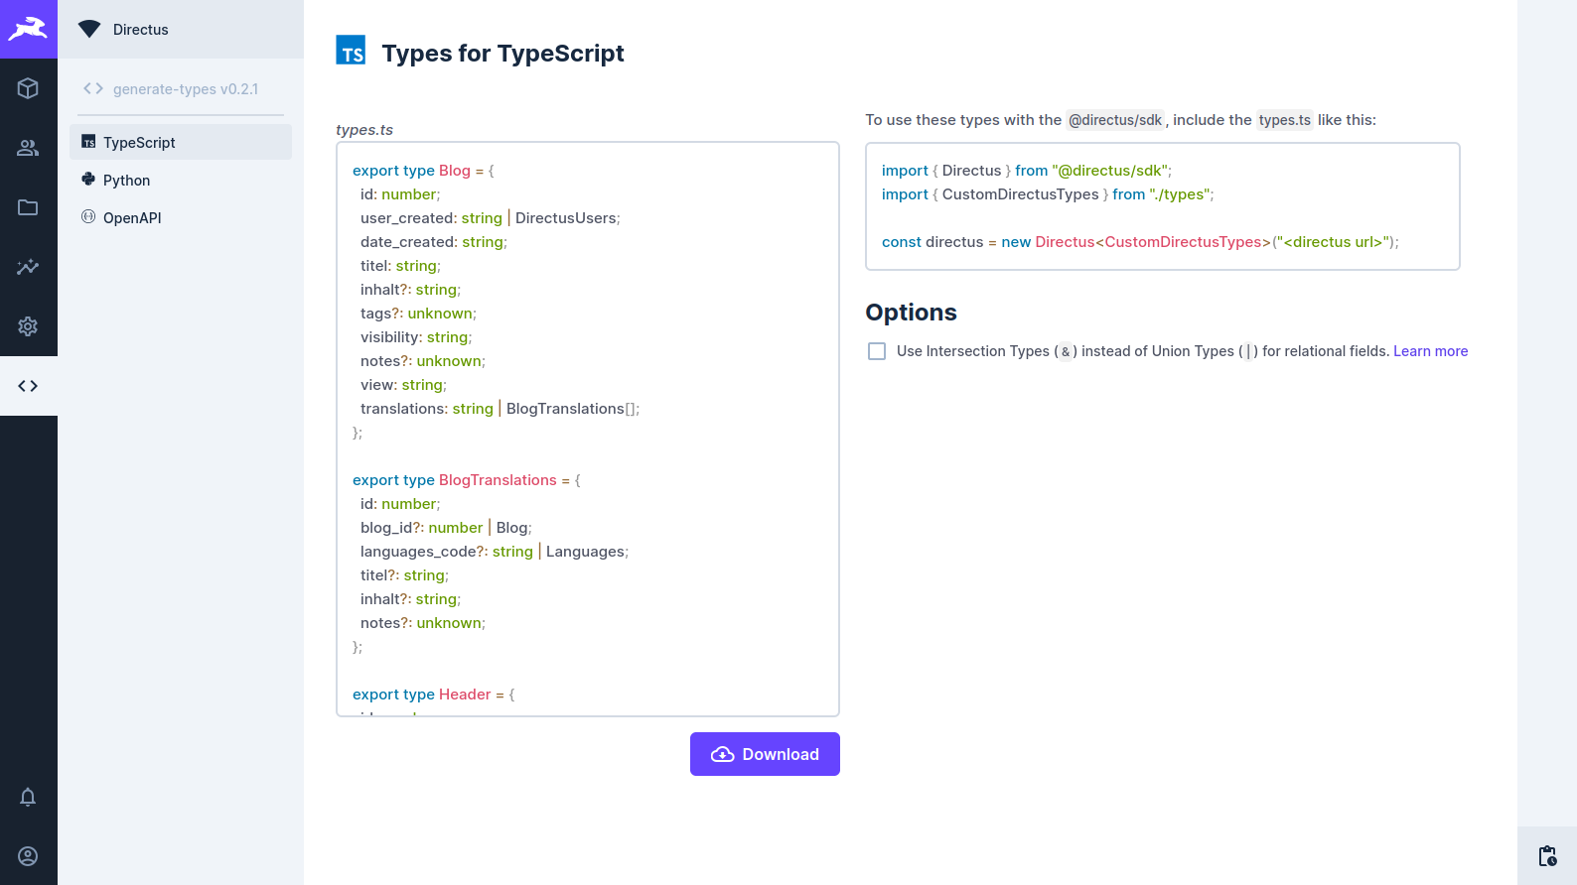Open the Insights chart icon
1577x885 pixels.
28,267
